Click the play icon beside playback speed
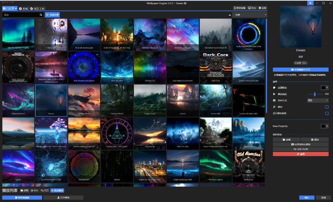Viewport: 333px width, 202px height. pyautogui.click(x=274, y=94)
